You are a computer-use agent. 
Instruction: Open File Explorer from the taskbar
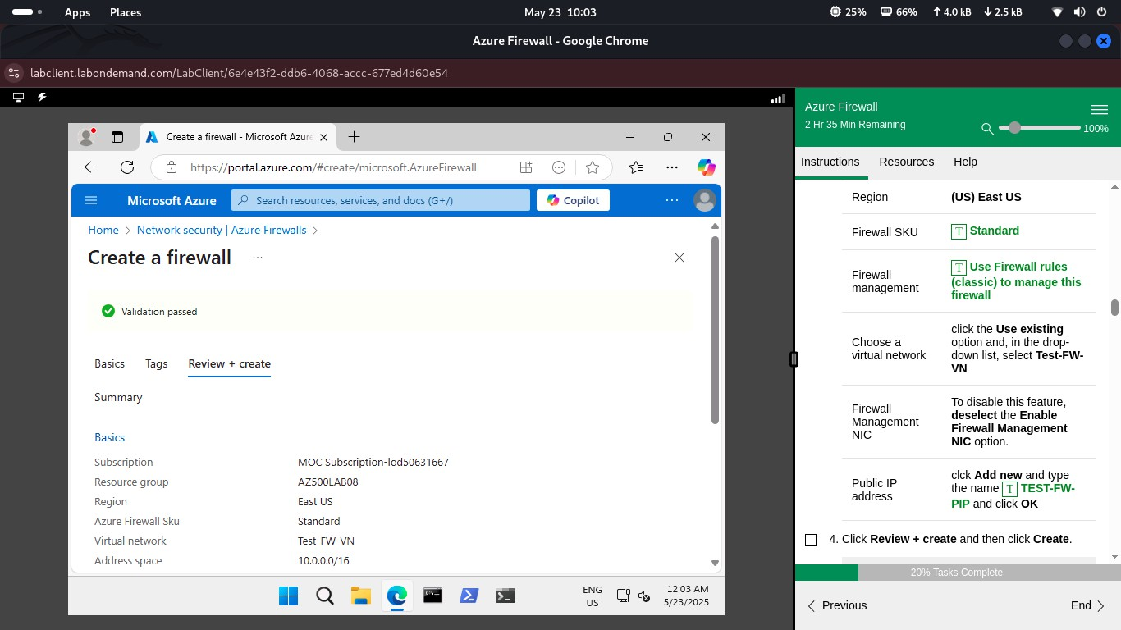tap(360, 596)
